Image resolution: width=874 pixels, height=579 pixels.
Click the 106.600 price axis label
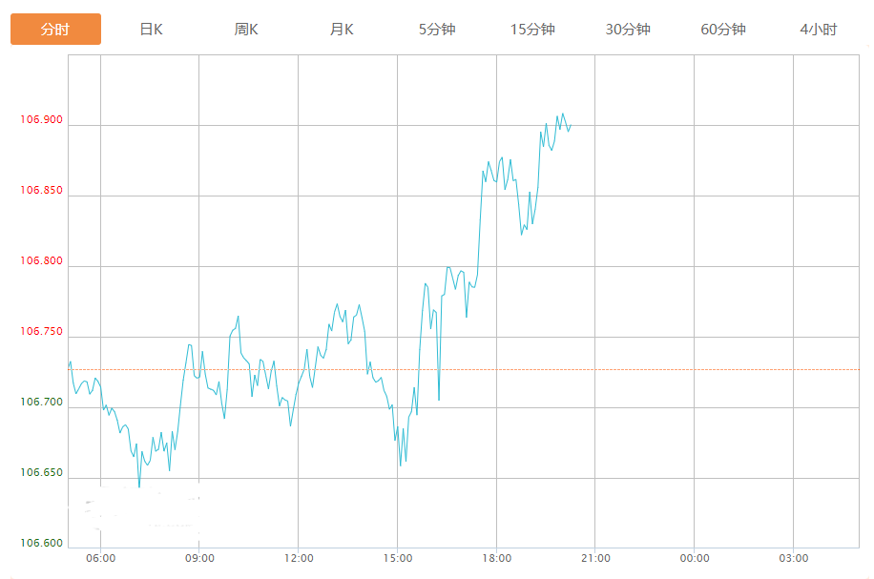pyautogui.click(x=41, y=544)
